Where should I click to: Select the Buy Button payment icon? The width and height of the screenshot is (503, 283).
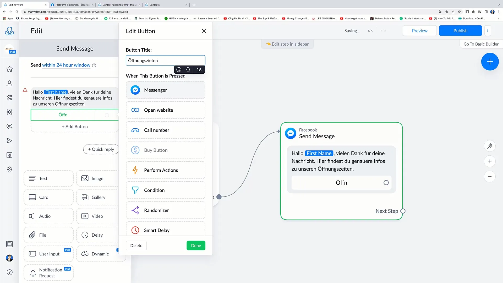135,150
